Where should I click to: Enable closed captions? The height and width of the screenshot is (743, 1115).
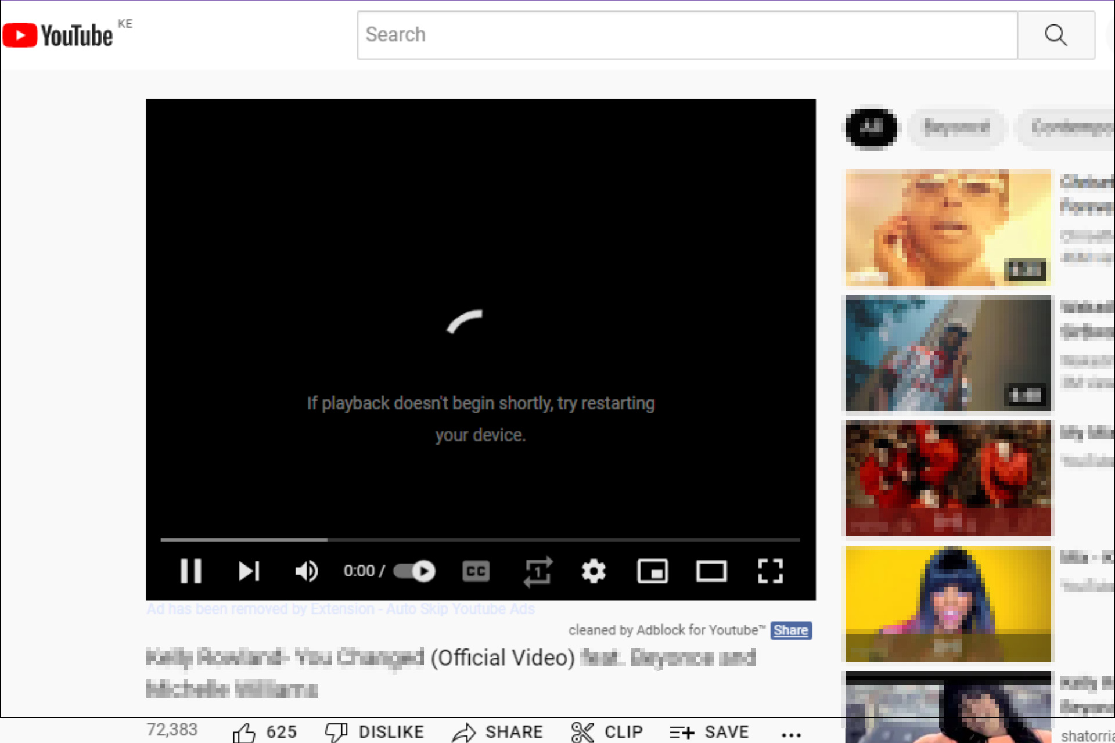[476, 572]
